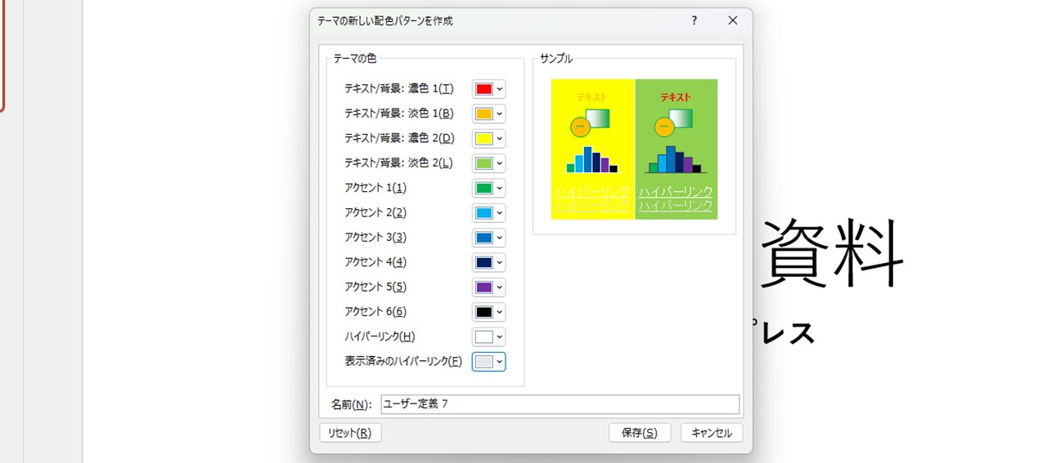
Task: Click the 名前 text field
Action: click(x=559, y=404)
